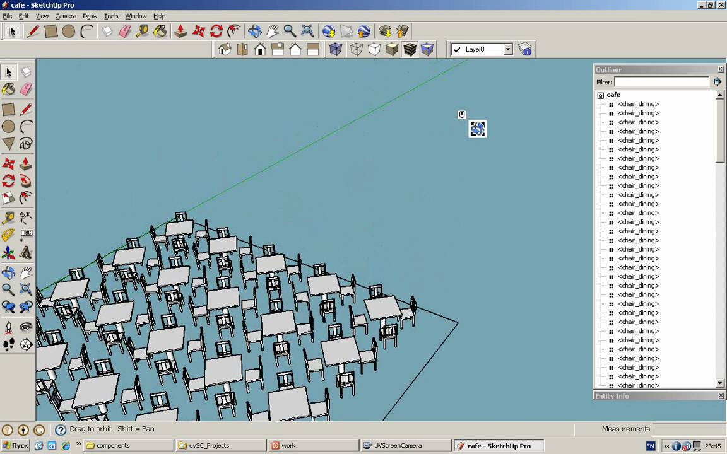Switch to UVScreenCamera taskbar button
The width and height of the screenshot is (727, 454).
coord(406,446)
